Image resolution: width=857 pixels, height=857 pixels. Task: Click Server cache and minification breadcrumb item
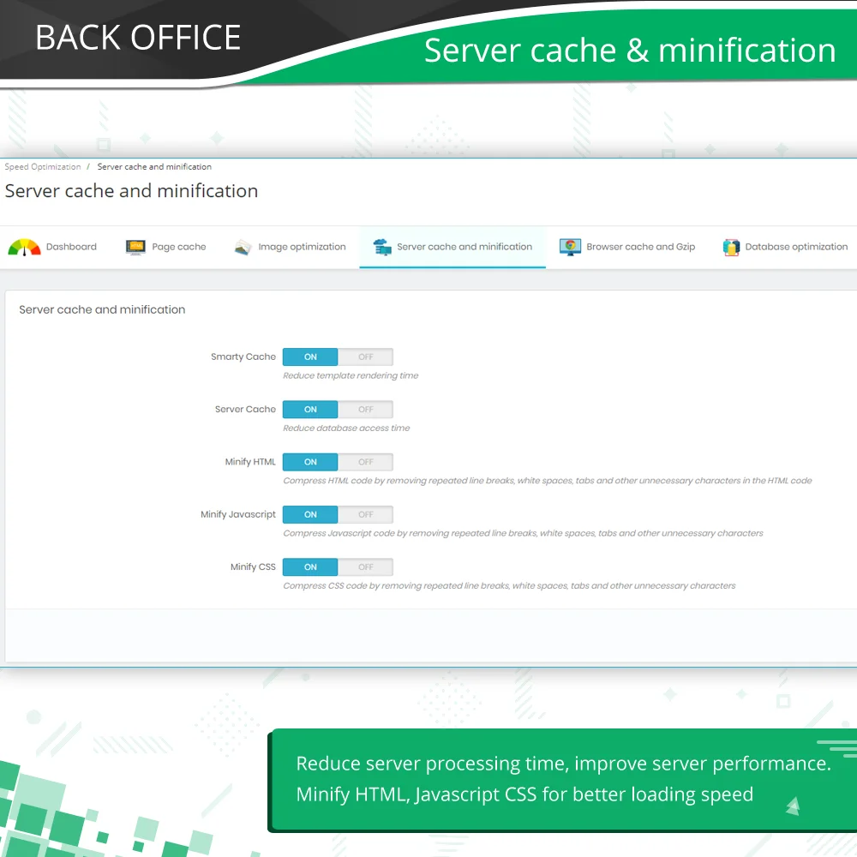154,167
